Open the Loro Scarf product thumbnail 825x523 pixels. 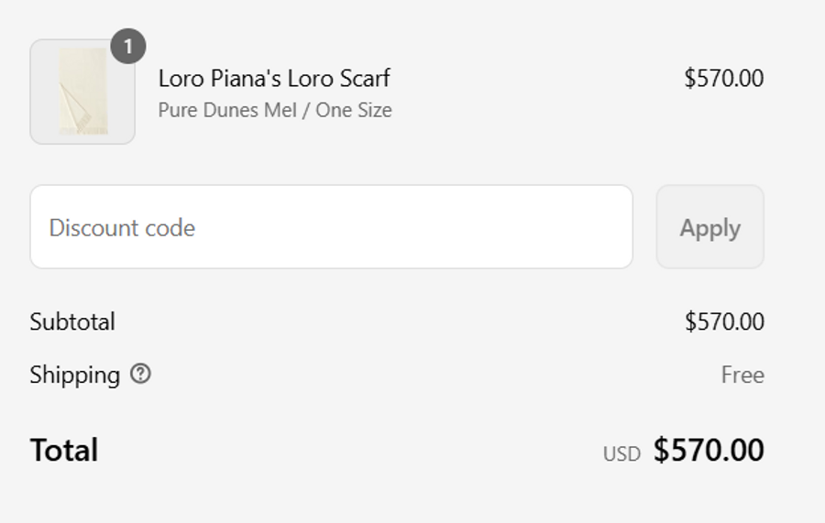82,92
